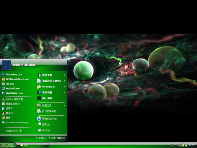Click 关闭计算机(U) shut down button
The image size is (197, 148).
click(57, 138)
